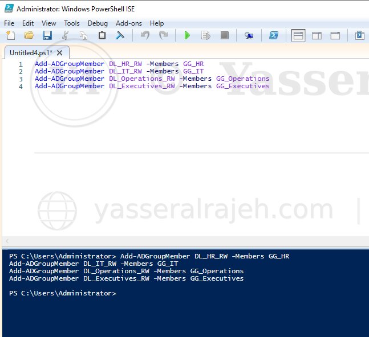The image size is (369, 337).
Task: Cut selection with the scissors icon
Action: 66,35
